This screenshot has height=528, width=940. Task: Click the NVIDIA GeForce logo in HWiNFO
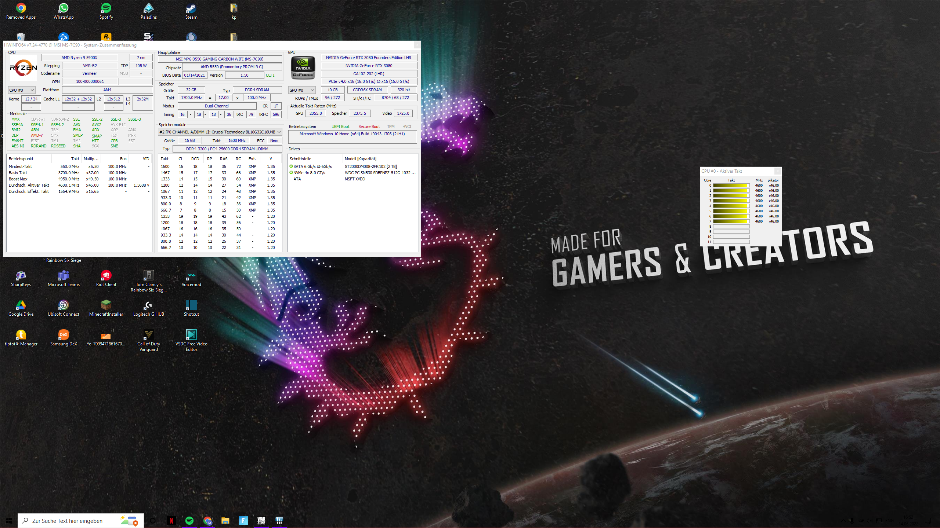(x=303, y=68)
